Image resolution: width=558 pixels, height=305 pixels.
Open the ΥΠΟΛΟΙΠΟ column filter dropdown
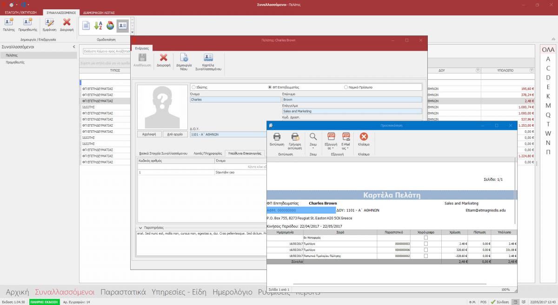(x=532, y=70)
